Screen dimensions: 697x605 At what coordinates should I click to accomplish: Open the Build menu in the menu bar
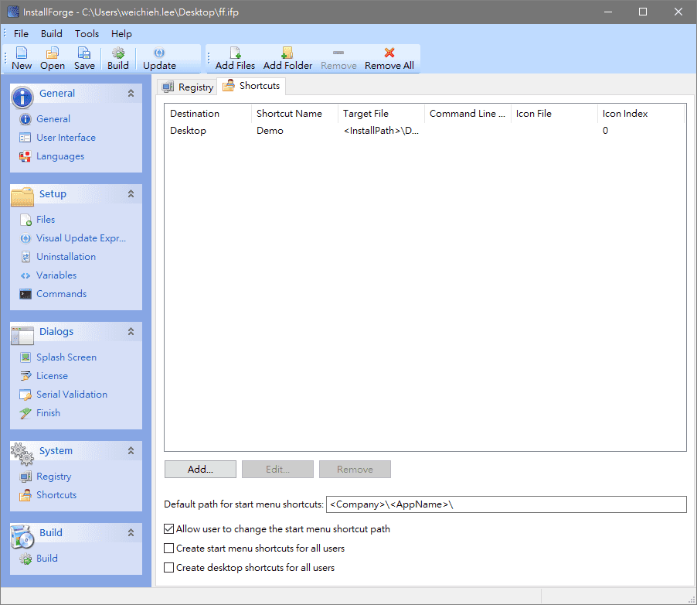point(52,34)
